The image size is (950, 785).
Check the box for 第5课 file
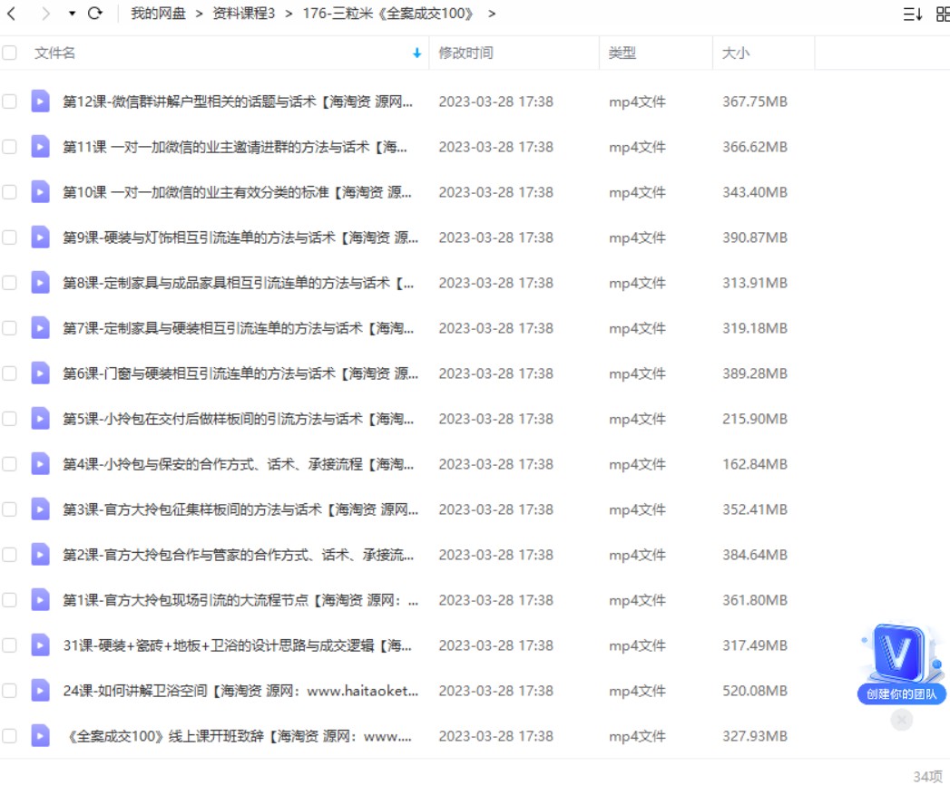[9, 419]
